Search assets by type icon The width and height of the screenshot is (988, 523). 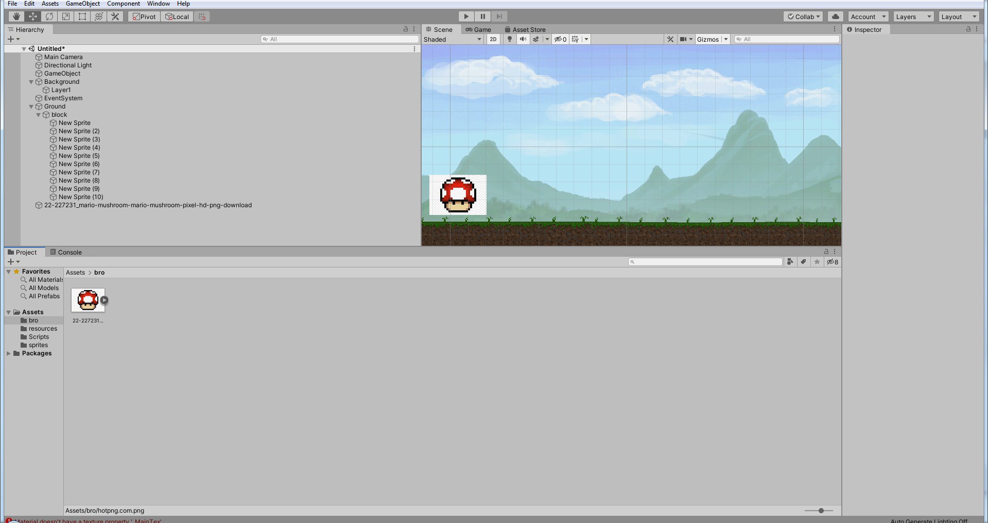click(x=790, y=262)
